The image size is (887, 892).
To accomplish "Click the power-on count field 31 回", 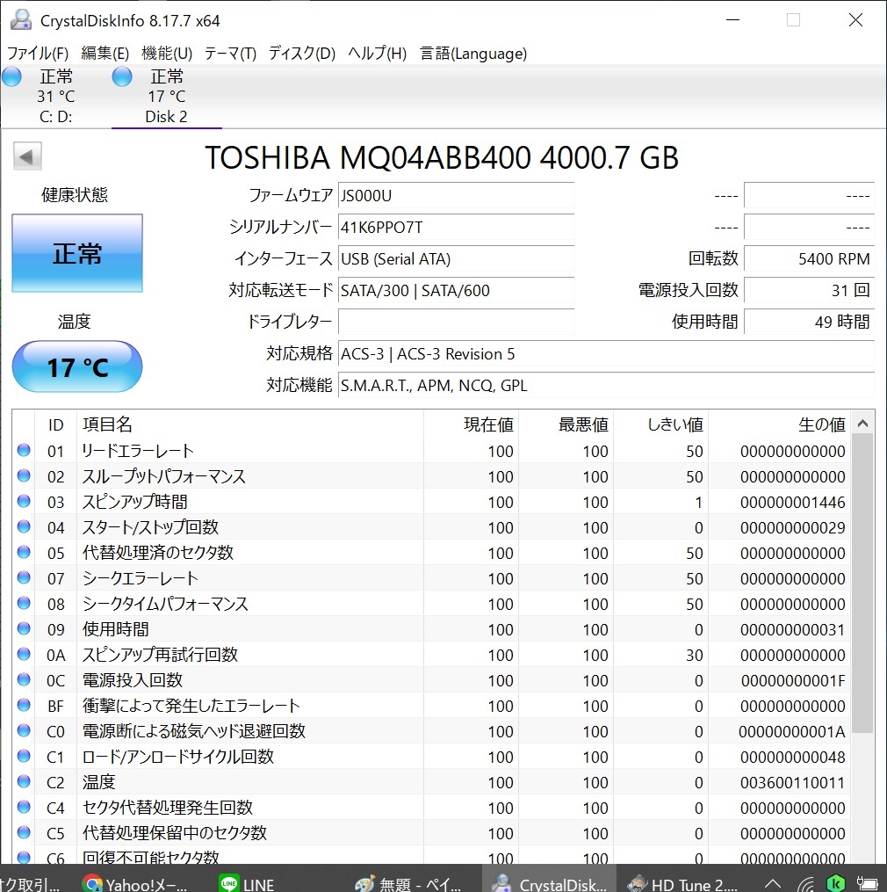I will click(x=809, y=291).
